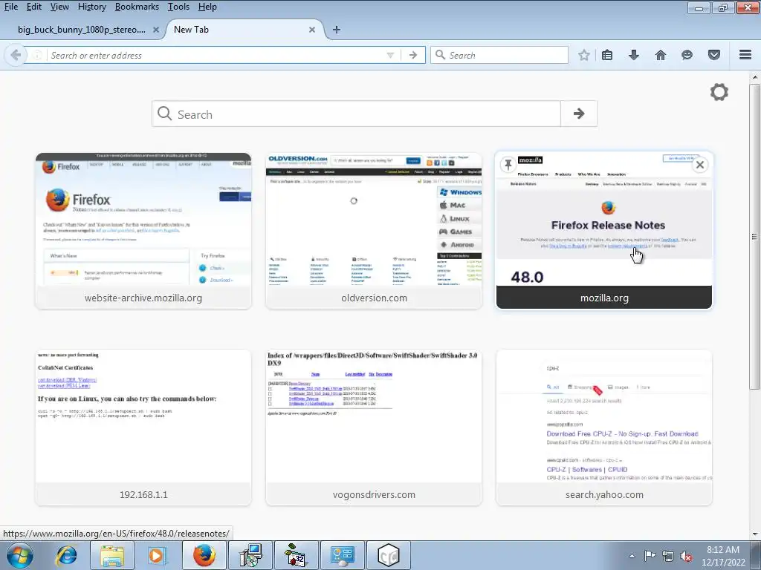Click the Go arrow in address bar

[x=413, y=55]
